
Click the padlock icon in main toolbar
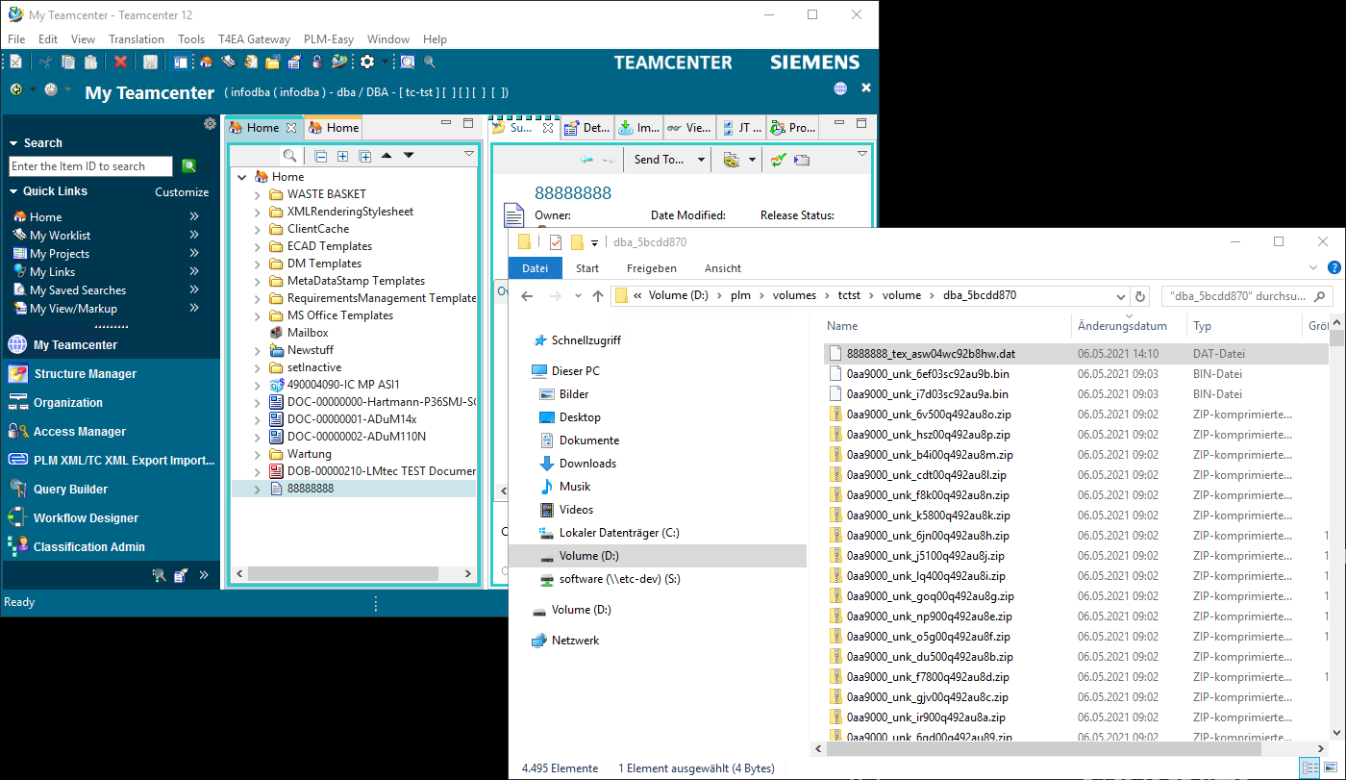tap(316, 63)
